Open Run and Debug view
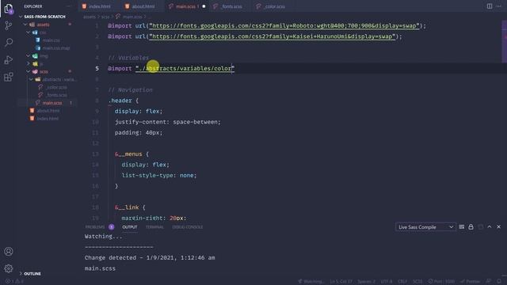 pos(9,60)
